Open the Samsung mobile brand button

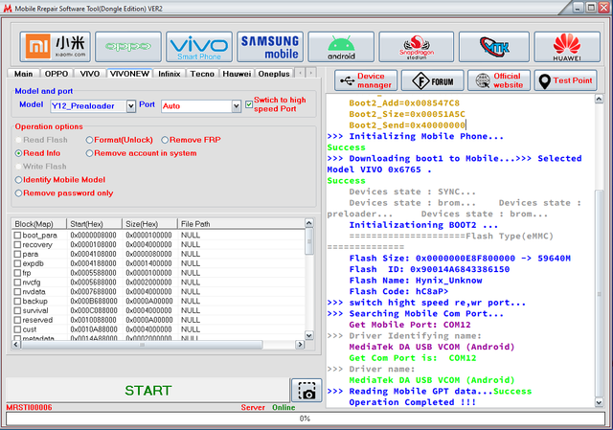[270, 47]
